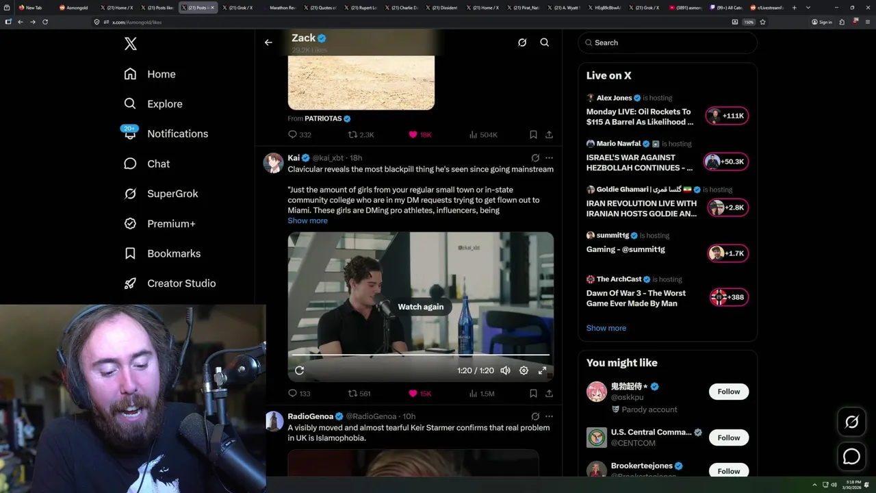This screenshot has width=876, height=493.
Task: Go back using arrow beside Zack
Action: [268, 42]
